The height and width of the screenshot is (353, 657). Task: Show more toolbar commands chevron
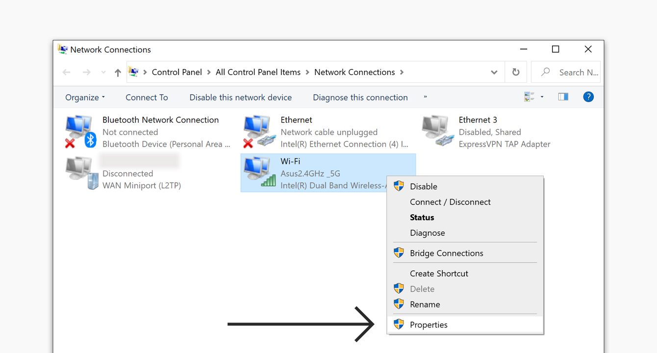pos(425,97)
